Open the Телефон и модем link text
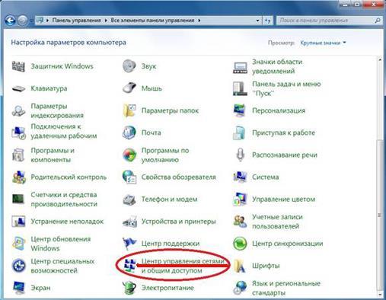Screen dimensions: 386x300 pos(169,199)
